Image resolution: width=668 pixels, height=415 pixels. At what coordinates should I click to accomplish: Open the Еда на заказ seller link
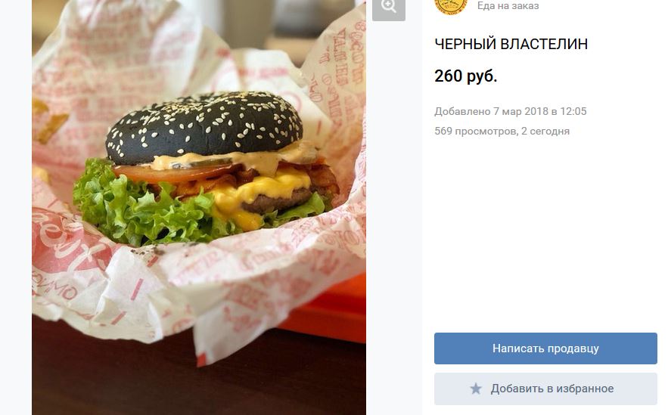[x=508, y=6]
